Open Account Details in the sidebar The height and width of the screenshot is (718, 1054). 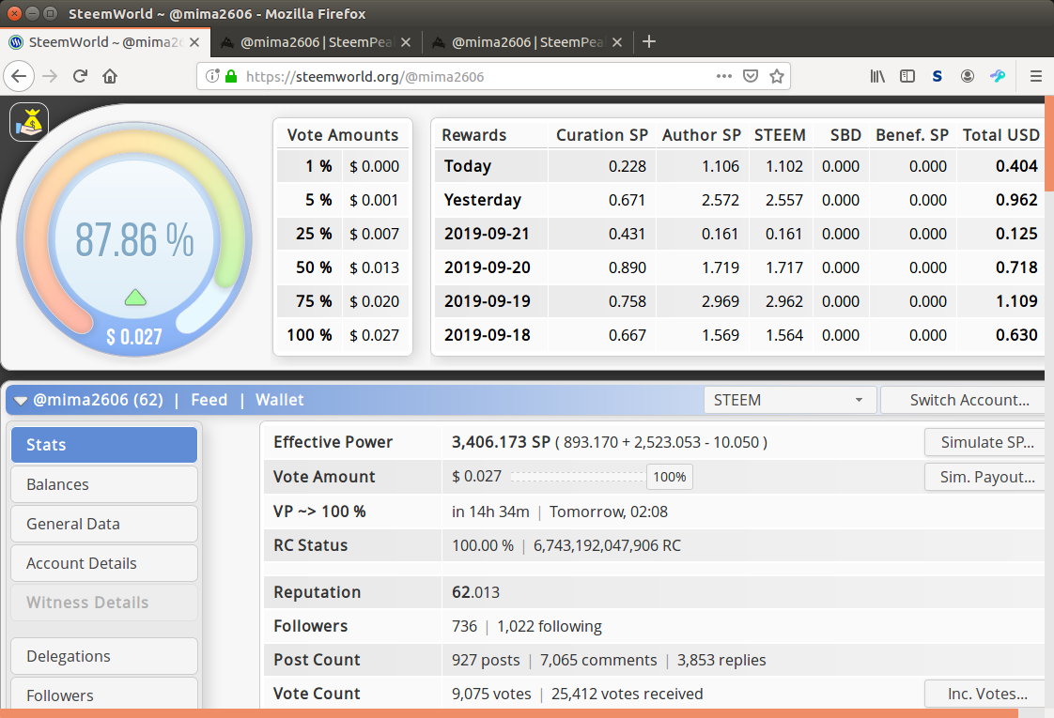click(104, 563)
